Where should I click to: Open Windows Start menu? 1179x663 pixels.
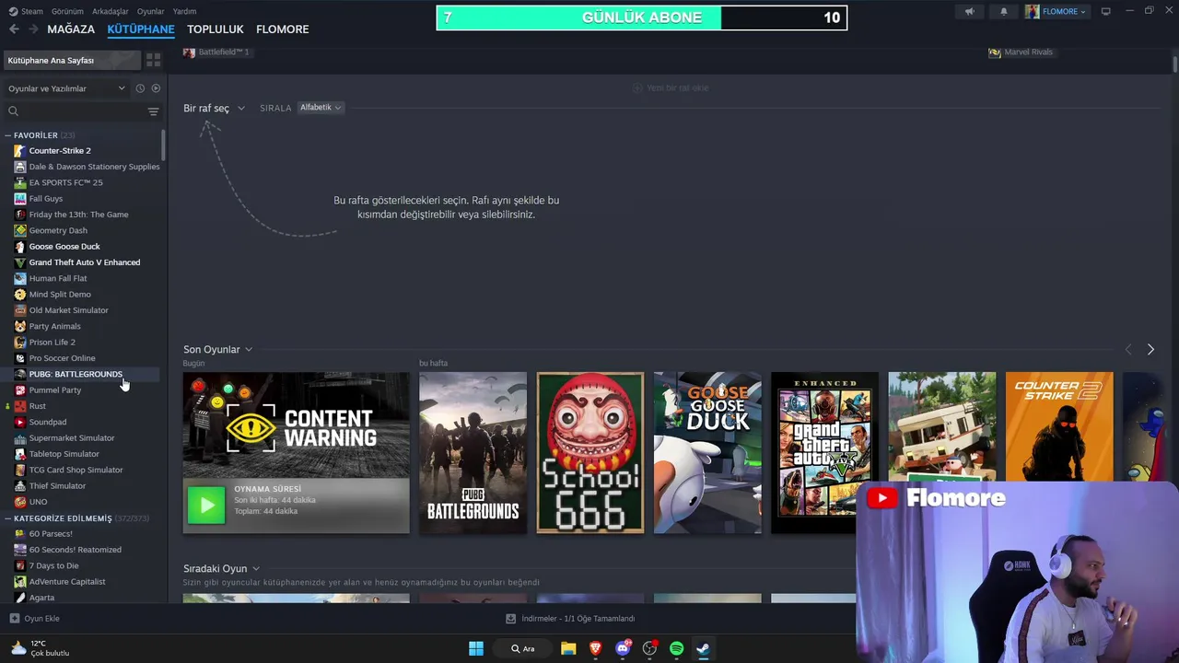(x=476, y=648)
